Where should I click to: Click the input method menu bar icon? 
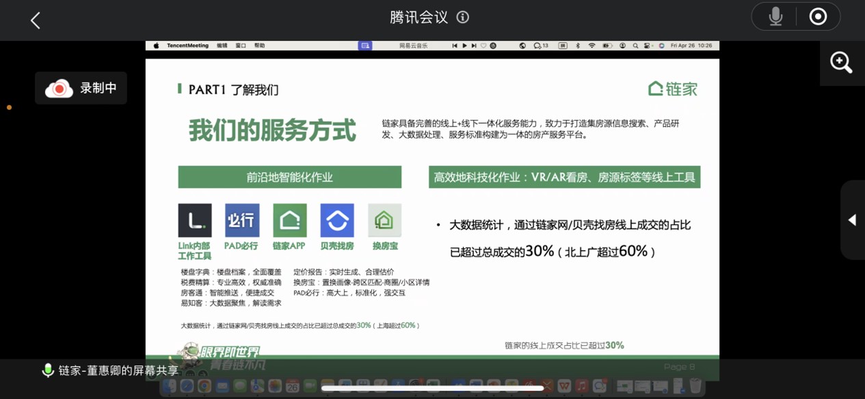563,46
